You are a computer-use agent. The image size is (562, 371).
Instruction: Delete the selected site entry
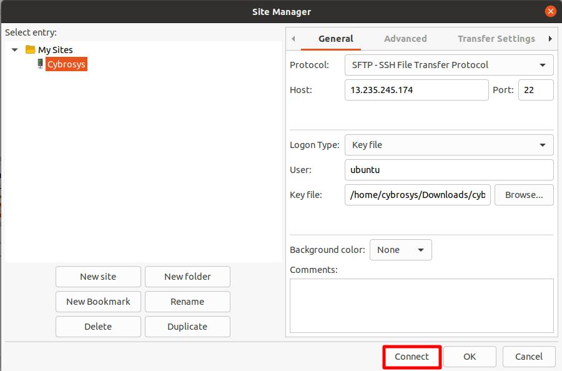[x=97, y=326]
